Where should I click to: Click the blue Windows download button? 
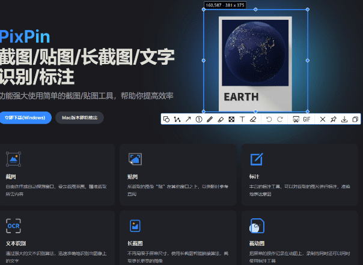coord(25,118)
